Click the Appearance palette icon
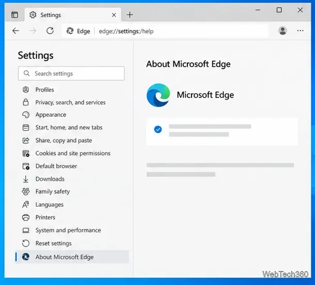The image size is (315, 285). coord(26,115)
